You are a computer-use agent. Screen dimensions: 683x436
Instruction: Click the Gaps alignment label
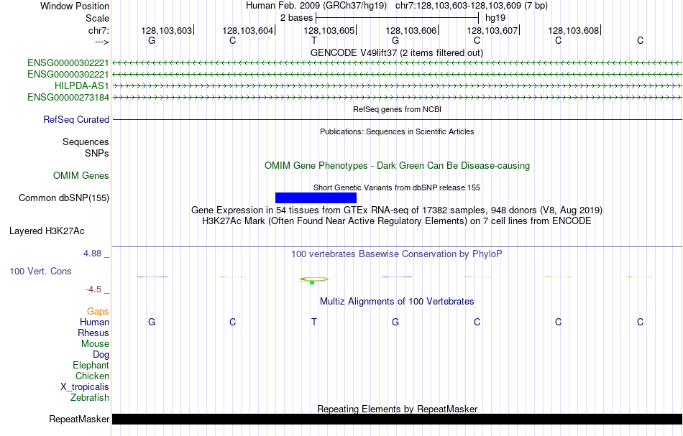tap(98, 311)
